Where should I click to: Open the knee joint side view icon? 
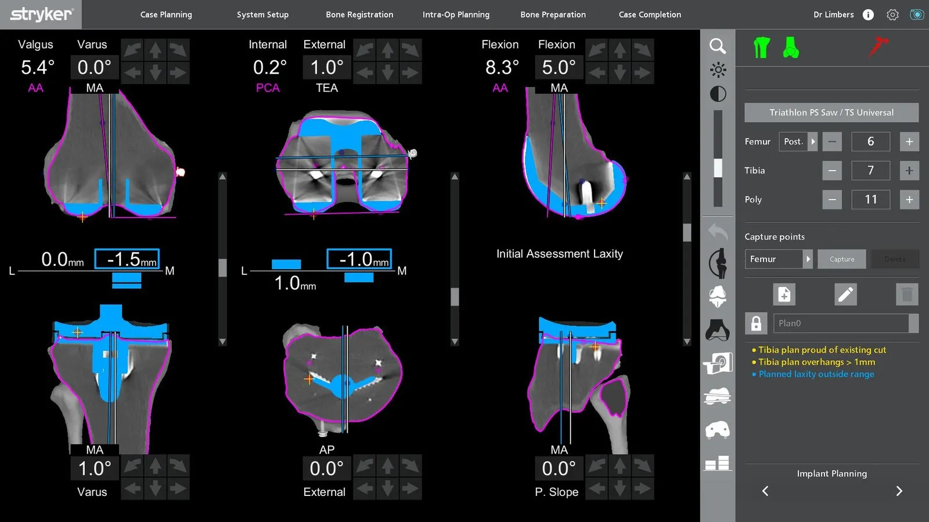(x=718, y=263)
